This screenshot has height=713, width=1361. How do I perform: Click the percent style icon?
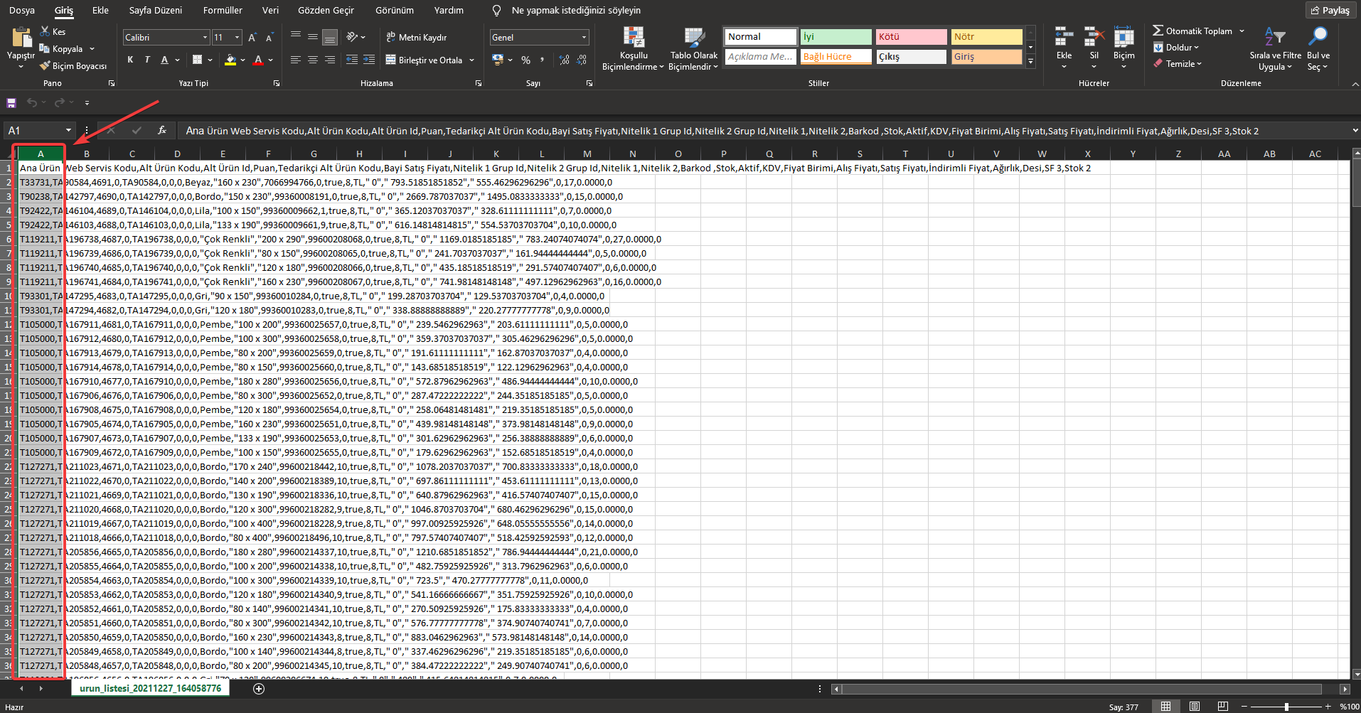click(525, 60)
